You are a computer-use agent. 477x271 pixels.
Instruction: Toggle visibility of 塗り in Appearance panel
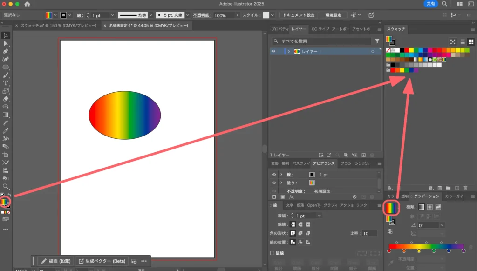click(x=273, y=183)
